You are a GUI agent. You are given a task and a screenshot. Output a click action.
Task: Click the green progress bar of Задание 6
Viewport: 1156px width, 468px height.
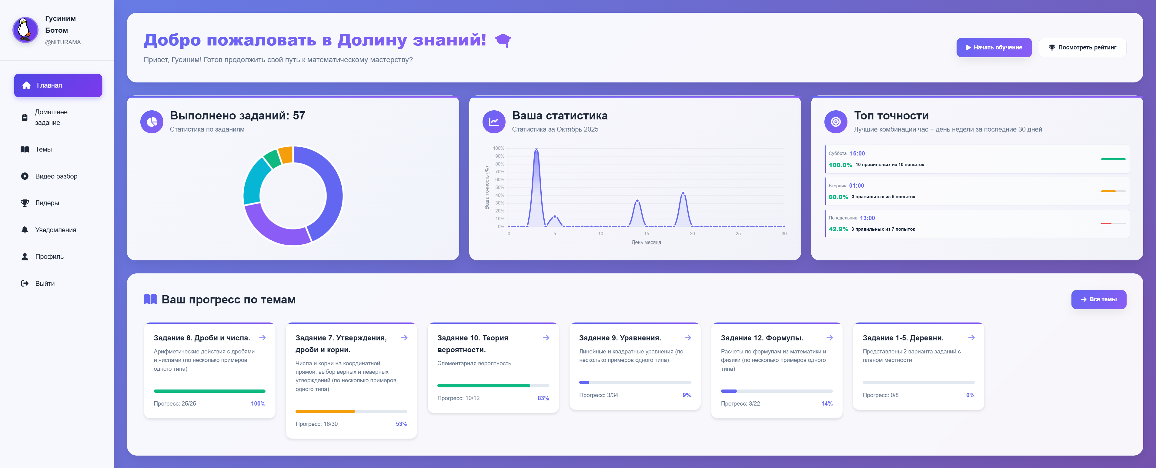(x=209, y=391)
